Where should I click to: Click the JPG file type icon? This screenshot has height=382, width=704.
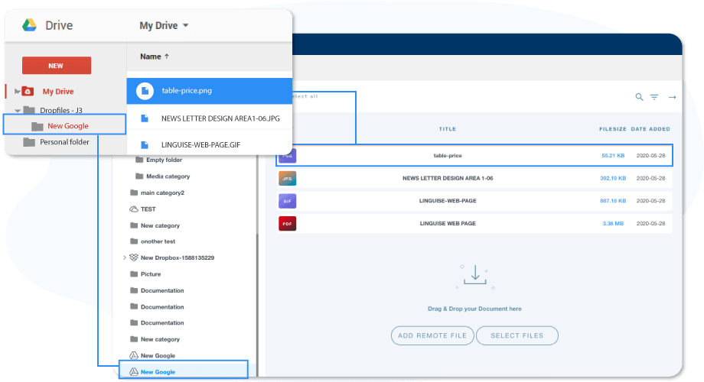287,178
